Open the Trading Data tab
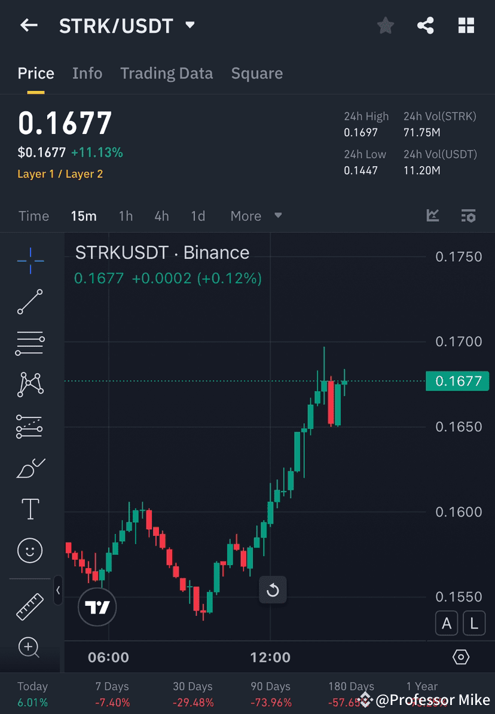The width and height of the screenshot is (495, 714). pyautogui.click(x=166, y=74)
